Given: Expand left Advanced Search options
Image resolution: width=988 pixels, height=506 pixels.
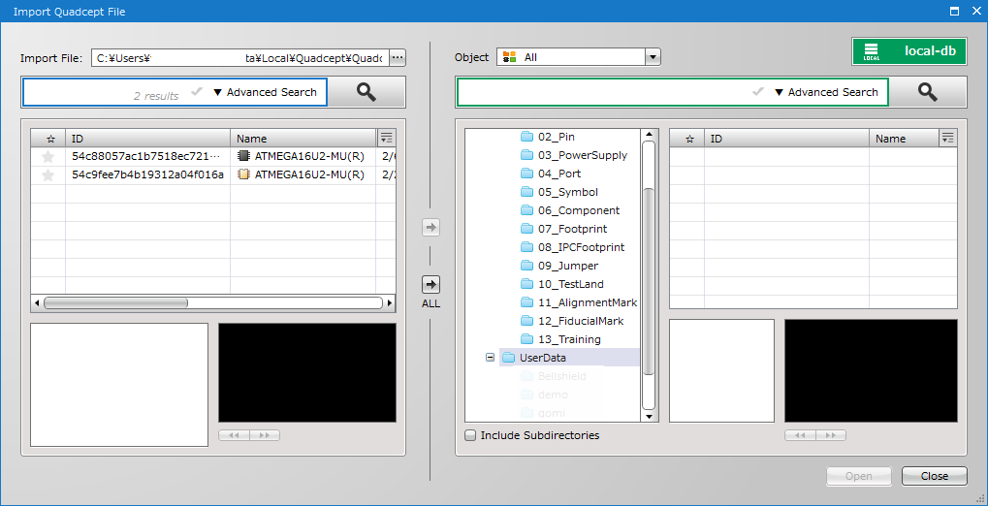Looking at the screenshot, I should [x=264, y=92].
